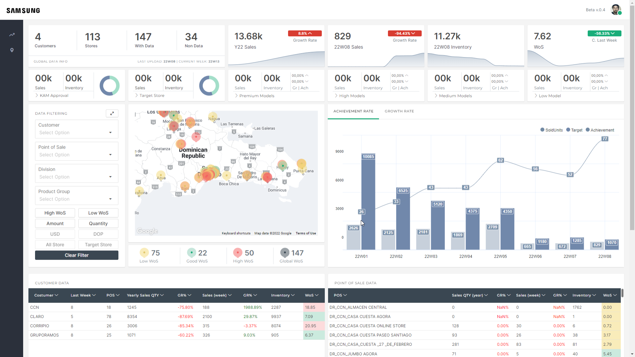The width and height of the screenshot is (635, 357).
Task: Open the trends chart sidebar icon
Action: (12, 35)
